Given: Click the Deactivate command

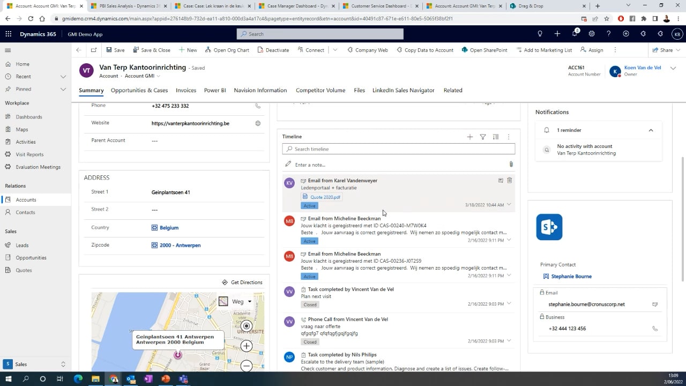Looking at the screenshot, I should point(273,50).
